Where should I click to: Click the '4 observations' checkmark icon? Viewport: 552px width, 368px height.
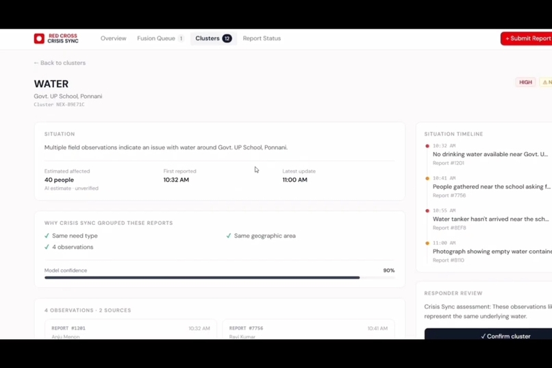(x=47, y=247)
